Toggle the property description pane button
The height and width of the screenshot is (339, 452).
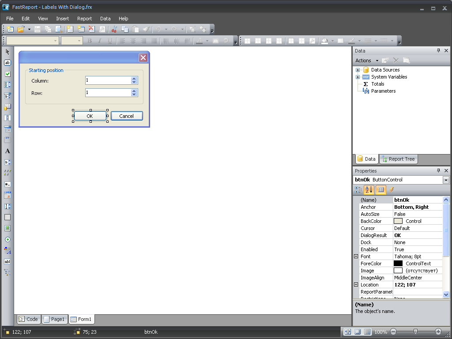coord(380,190)
